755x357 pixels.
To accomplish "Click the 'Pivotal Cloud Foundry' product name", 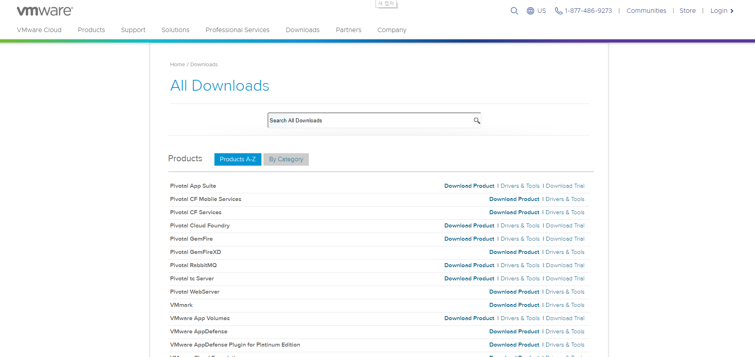I will (200, 225).
